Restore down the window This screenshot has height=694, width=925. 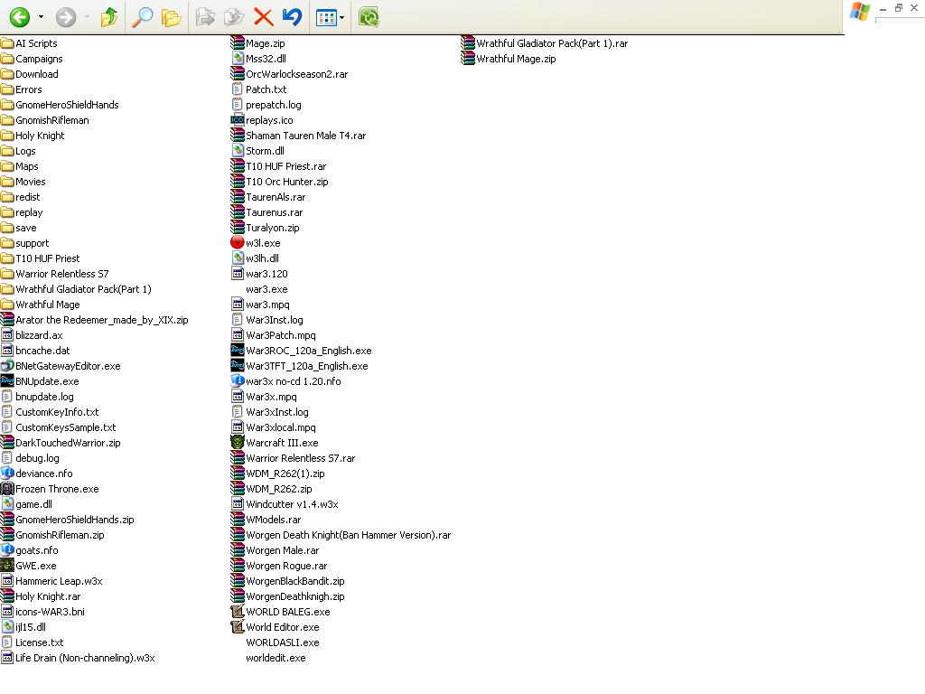coord(899,8)
